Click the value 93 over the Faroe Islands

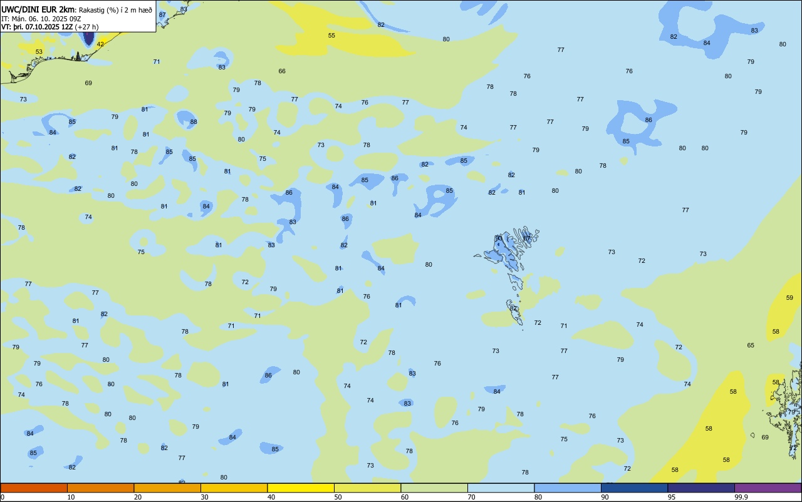tap(499, 238)
